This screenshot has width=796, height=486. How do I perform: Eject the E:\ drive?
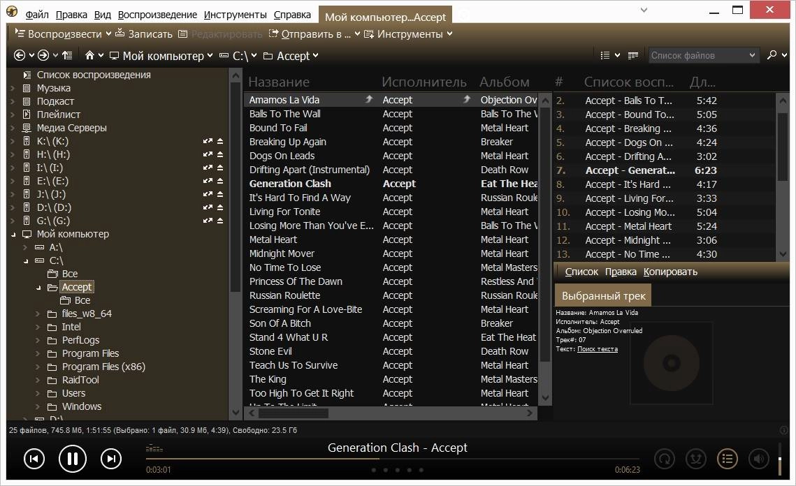click(220, 181)
